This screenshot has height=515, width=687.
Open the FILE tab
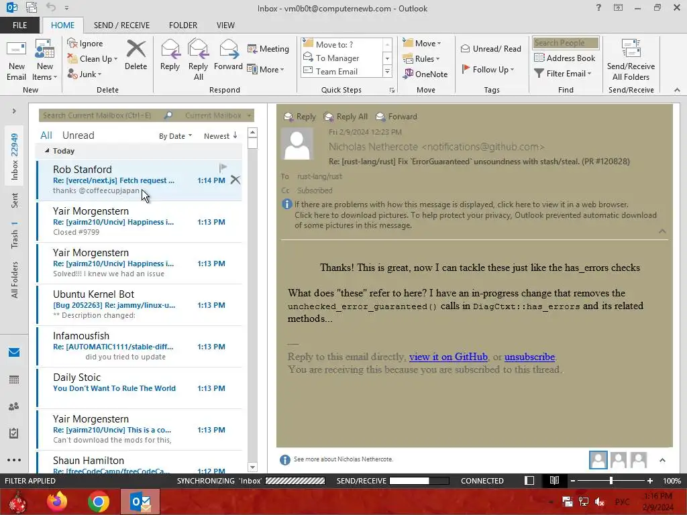pos(19,25)
